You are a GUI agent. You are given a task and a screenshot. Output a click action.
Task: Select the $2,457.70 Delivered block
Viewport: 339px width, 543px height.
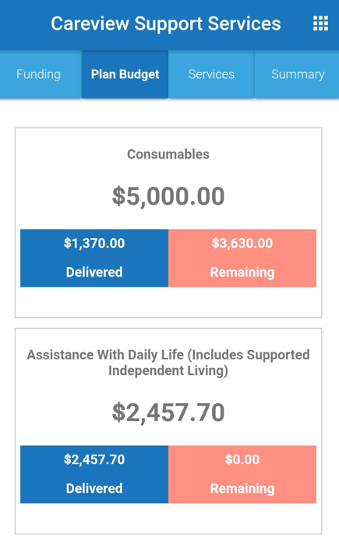click(94, 474)
